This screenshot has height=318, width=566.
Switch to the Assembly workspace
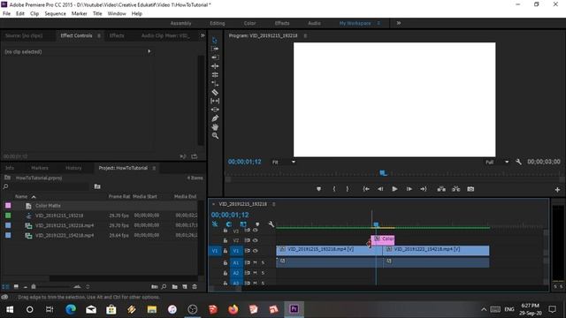pos(180,23)
